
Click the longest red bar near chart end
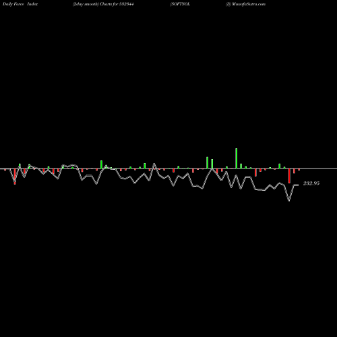pyautogui.click(x=289, y=176)
